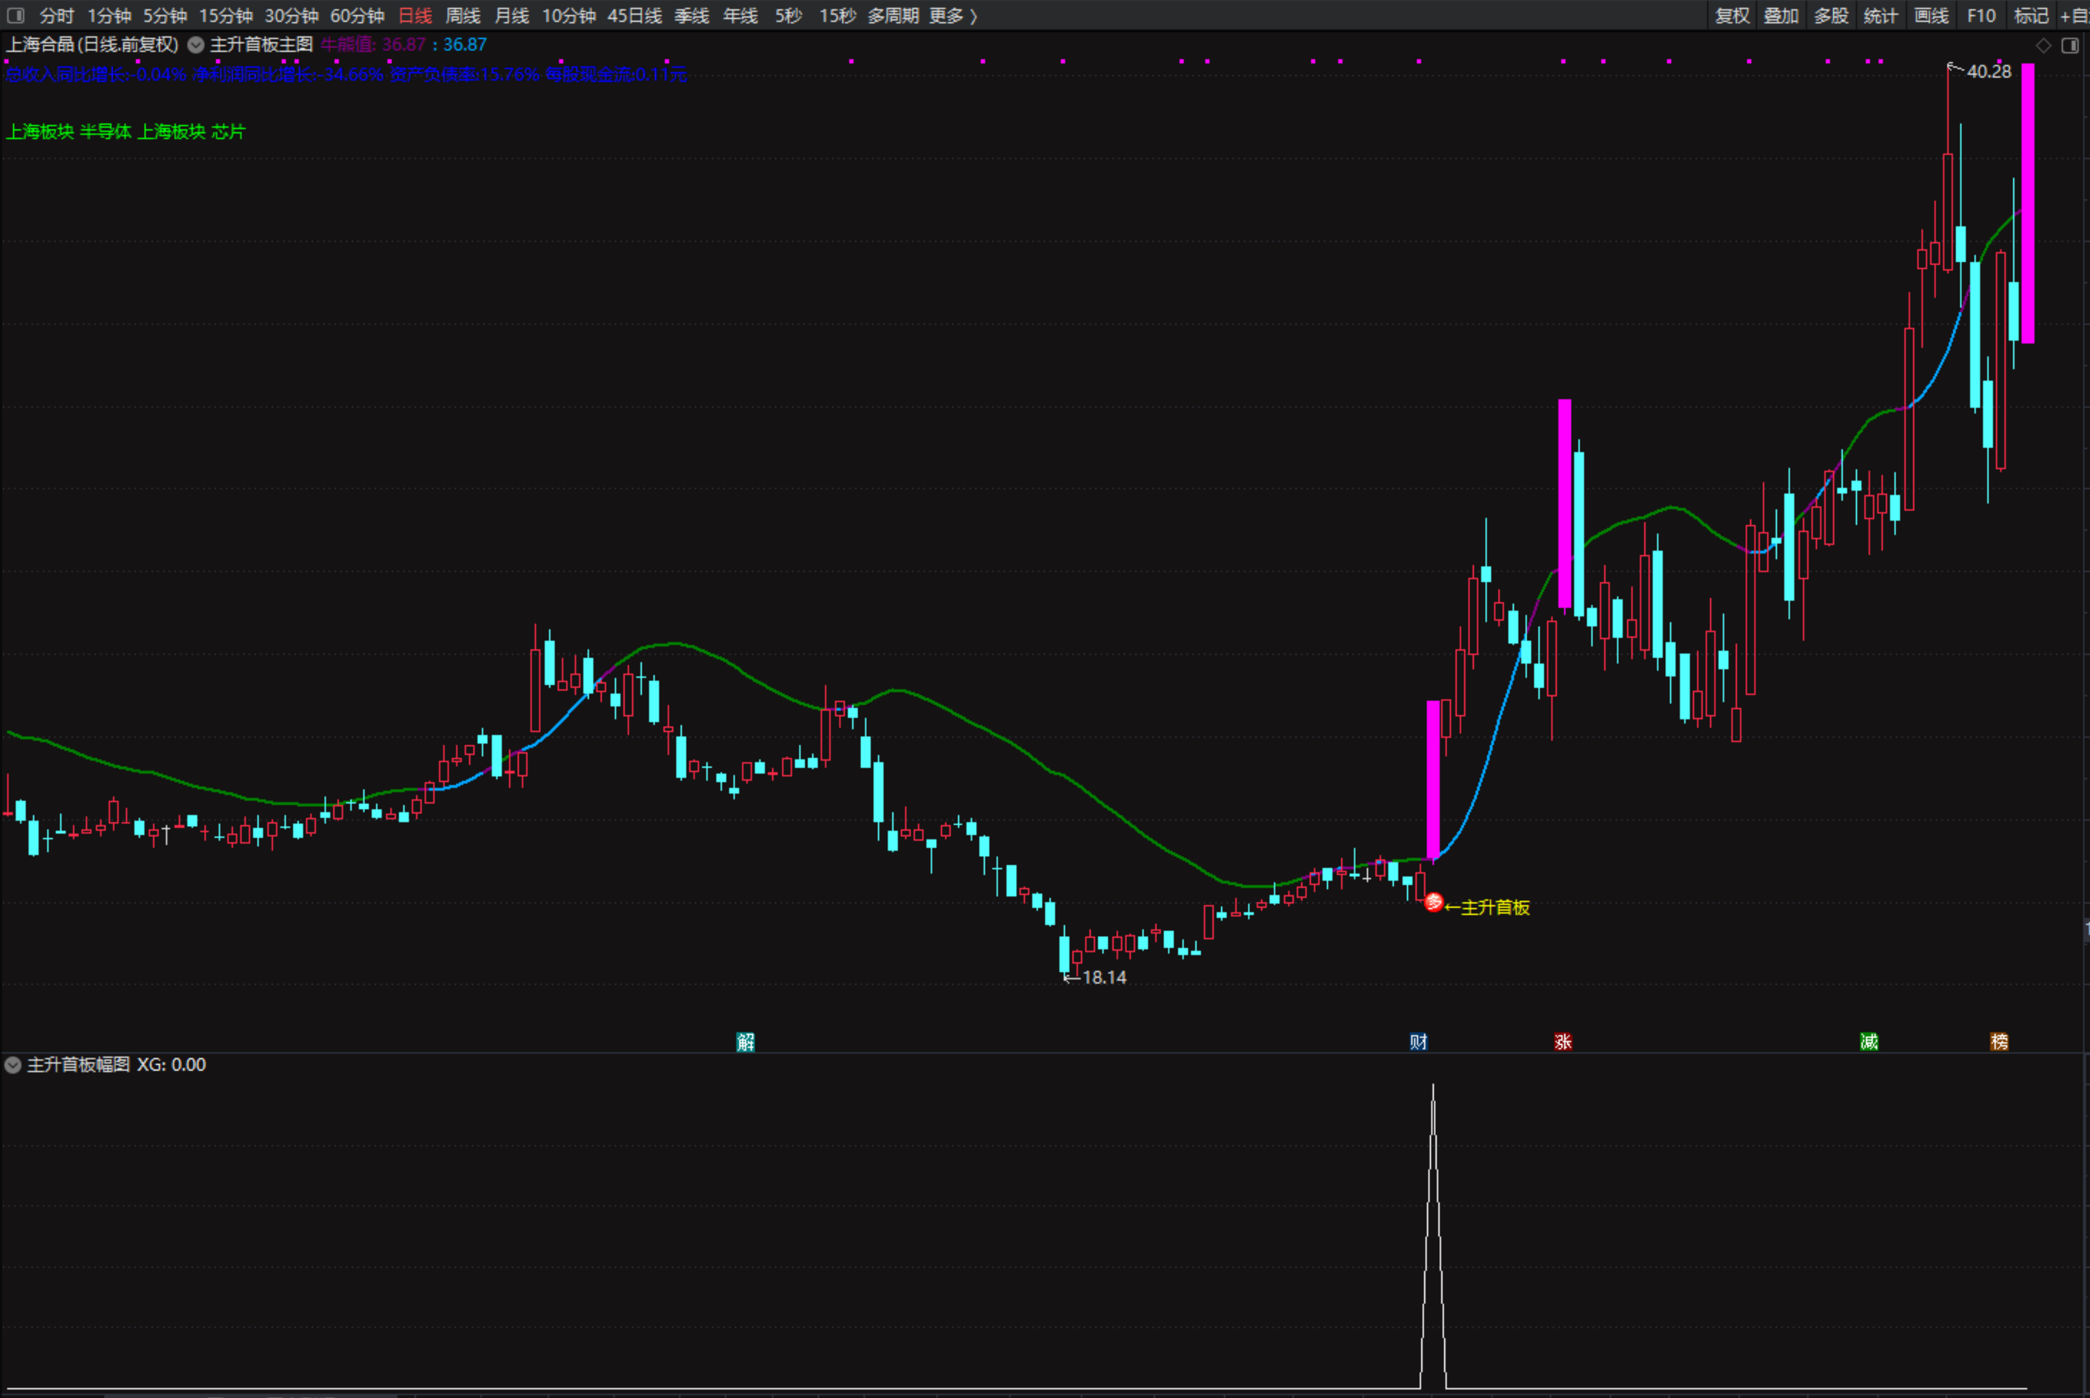Click the +自 add-to-watchlist button

click(2074, 16)
